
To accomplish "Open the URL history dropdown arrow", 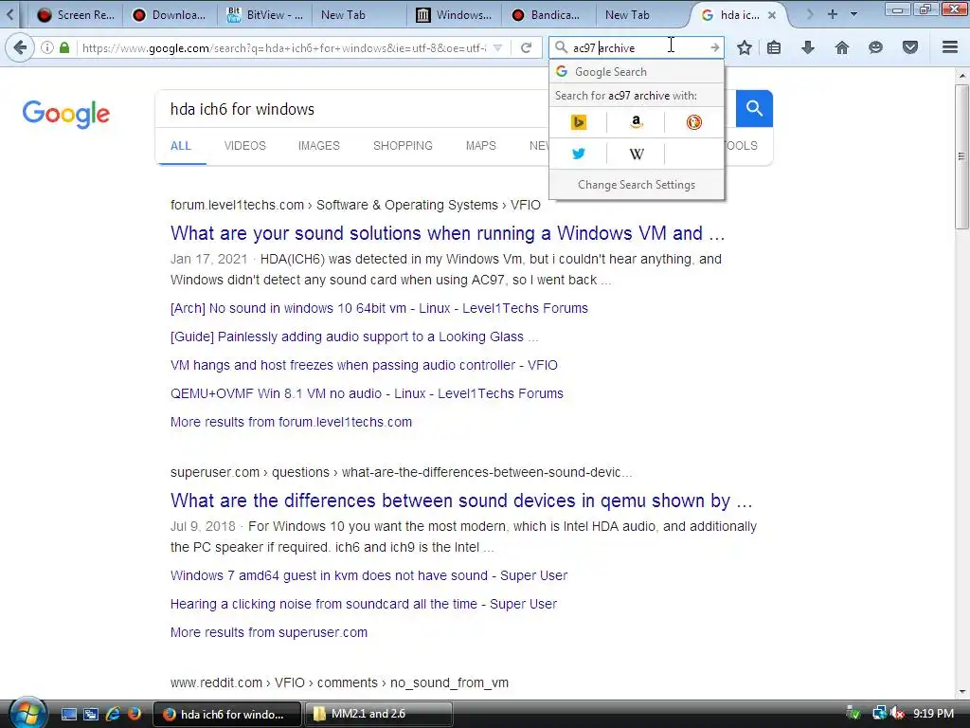I will (x=498, y=47).
